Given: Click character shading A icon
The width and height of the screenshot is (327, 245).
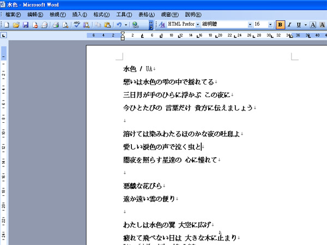Looking at the screenshot, I should (x=322, y=25).
